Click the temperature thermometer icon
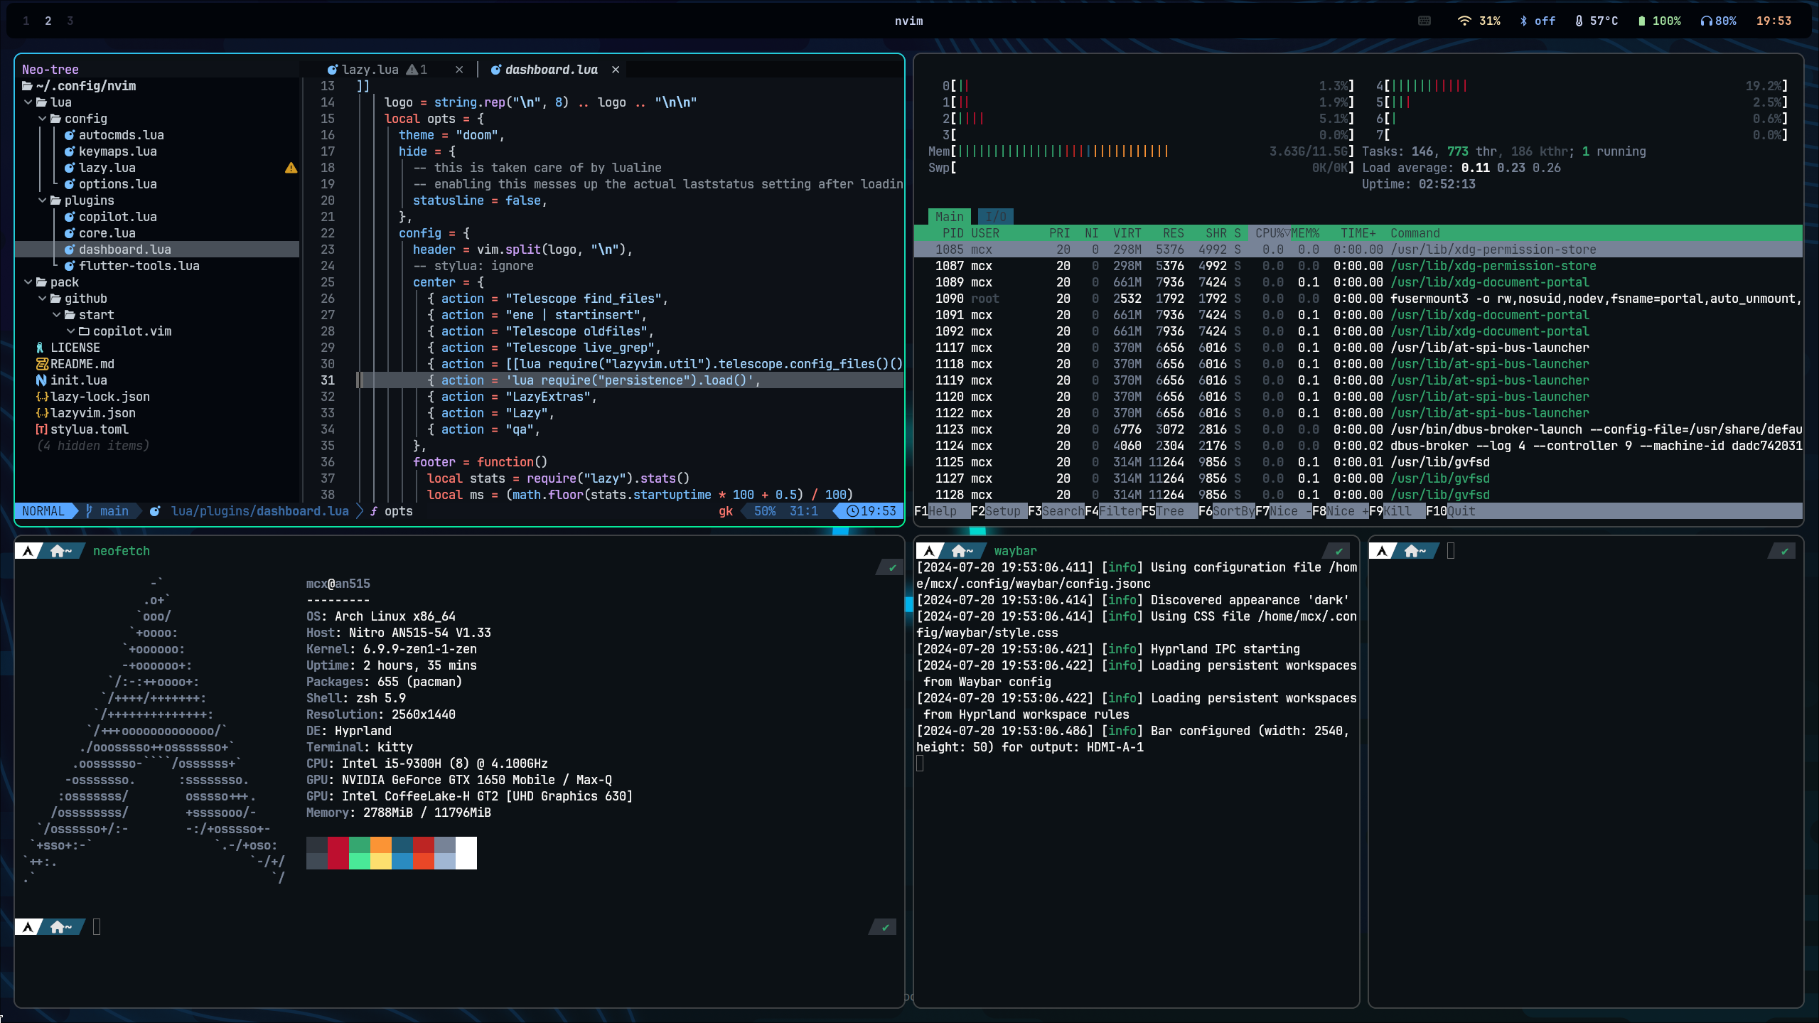Image resolution: width=1819 pixels, height=1023 pixels. [x=1579, y=21]
